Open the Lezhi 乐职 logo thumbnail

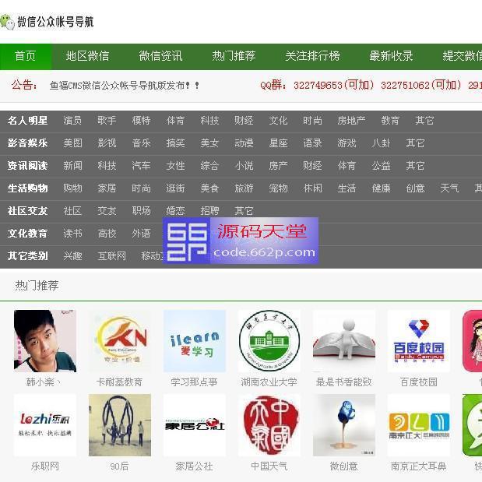point(45,425)
